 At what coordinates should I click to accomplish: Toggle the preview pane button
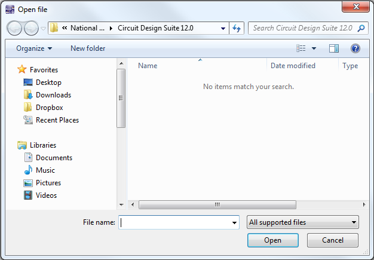point(334,48)
